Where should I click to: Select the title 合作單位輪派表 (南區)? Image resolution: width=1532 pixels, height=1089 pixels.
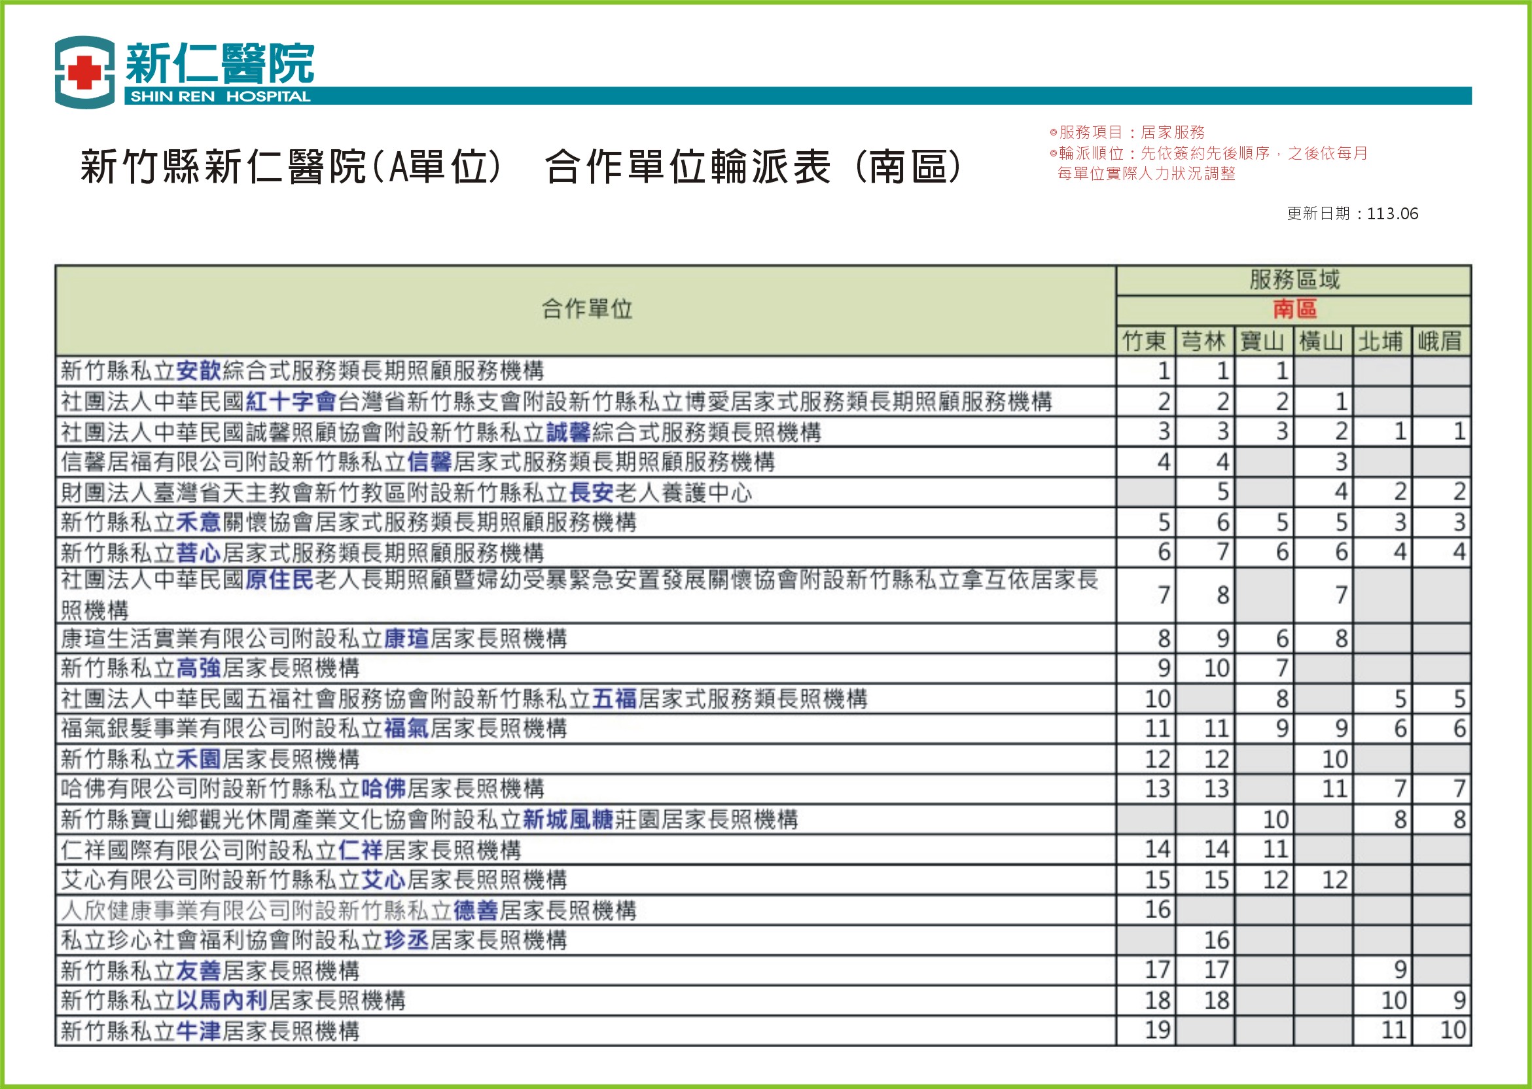point(754,166)
